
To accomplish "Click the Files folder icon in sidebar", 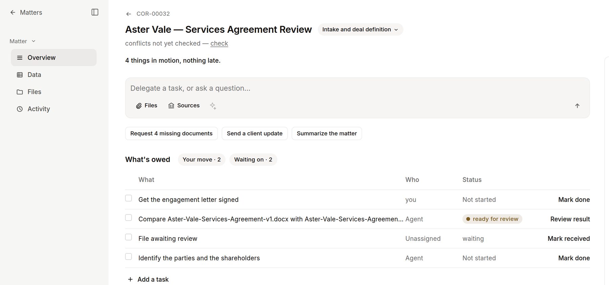I will point(20,92).
